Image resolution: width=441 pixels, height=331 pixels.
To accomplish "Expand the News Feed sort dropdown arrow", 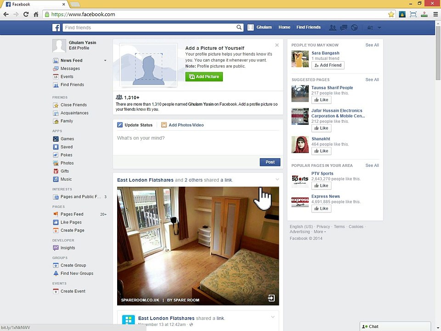I will click(105, 61).
